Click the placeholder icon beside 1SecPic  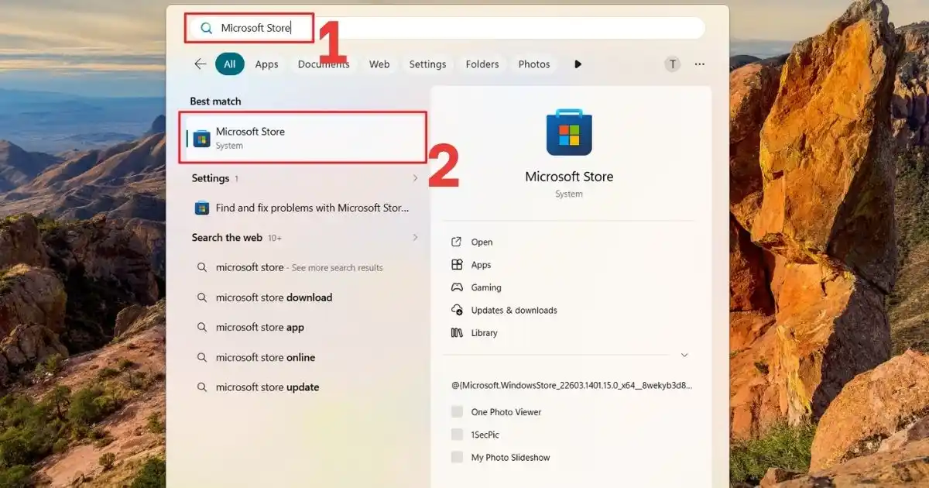457,435
